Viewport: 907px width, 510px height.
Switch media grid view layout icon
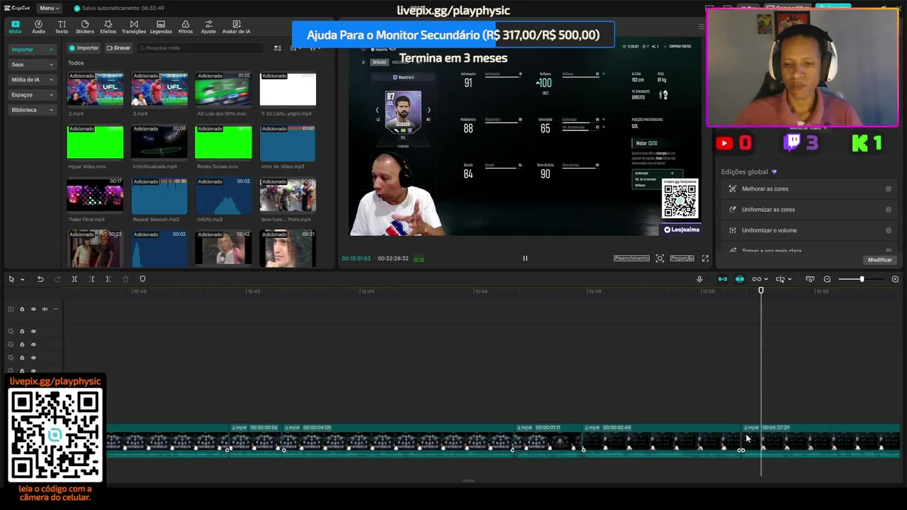coord(278,48)
